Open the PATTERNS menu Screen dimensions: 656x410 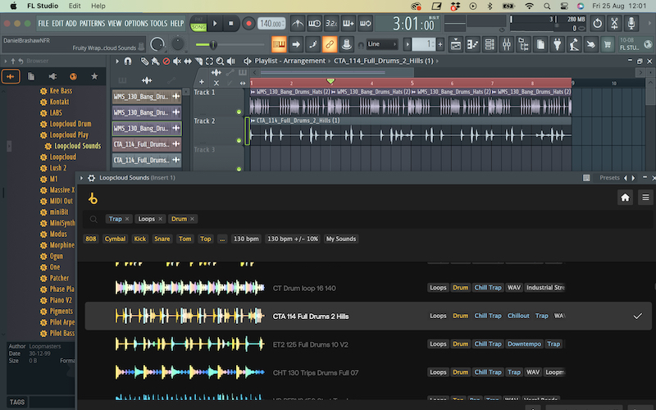[x=92, y=23]
